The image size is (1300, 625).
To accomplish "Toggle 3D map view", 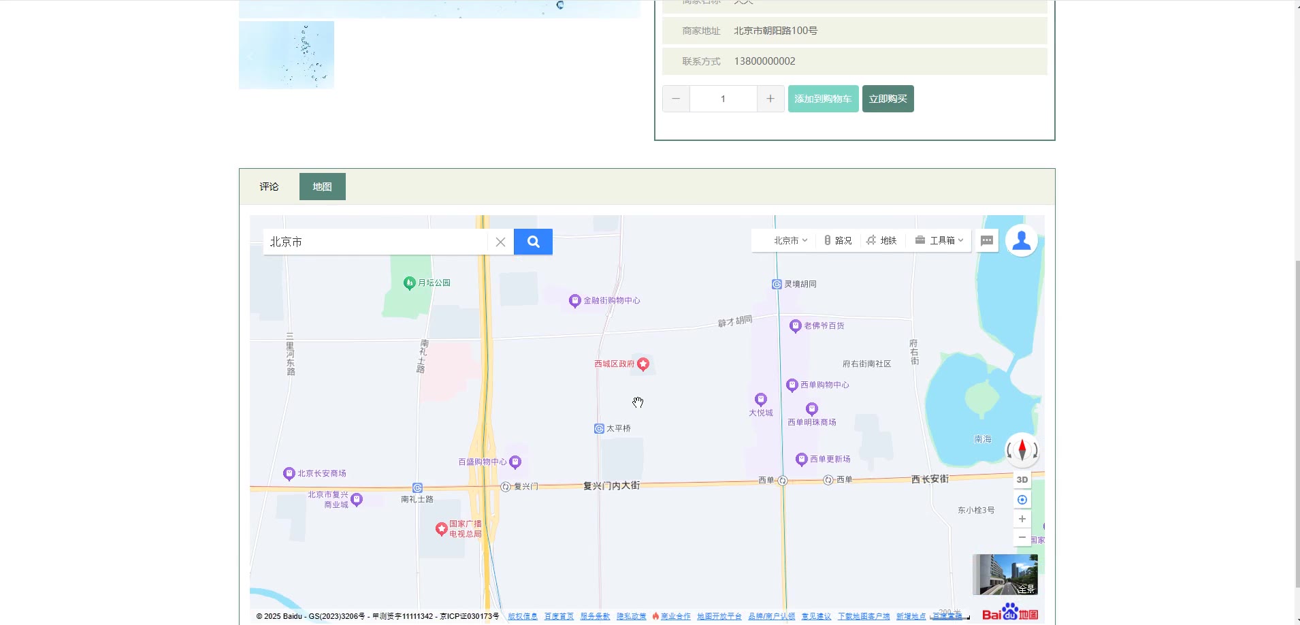I will 1022,479.
